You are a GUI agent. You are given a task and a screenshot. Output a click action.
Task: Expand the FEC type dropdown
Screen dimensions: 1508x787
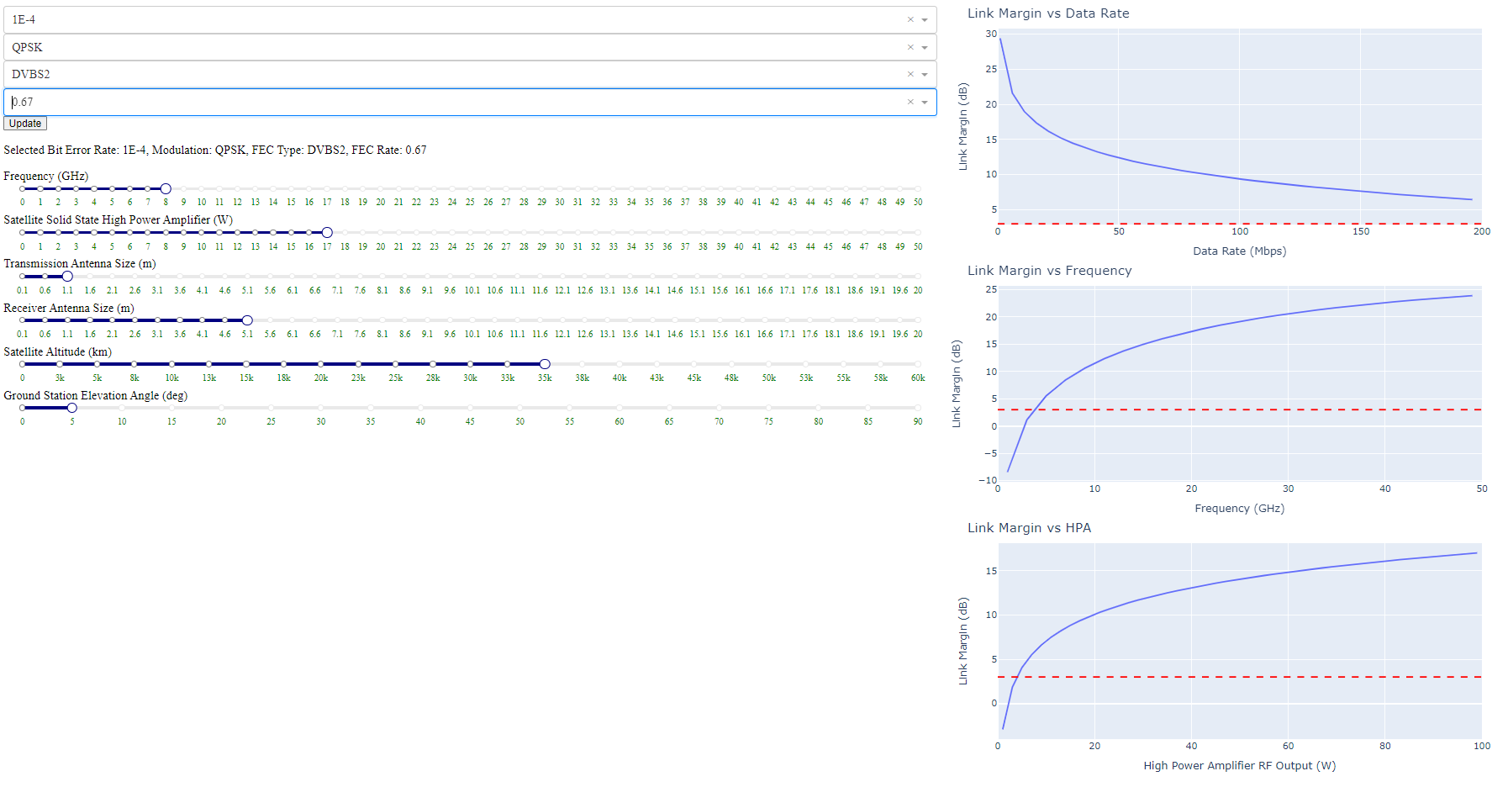pos(925,74)
